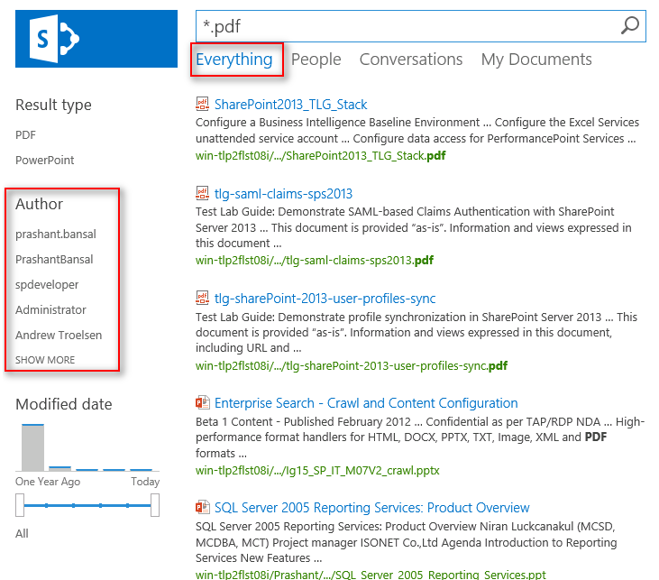Click 'Today' label under histogram
This screenshot has height=580, width=659.
145,482
